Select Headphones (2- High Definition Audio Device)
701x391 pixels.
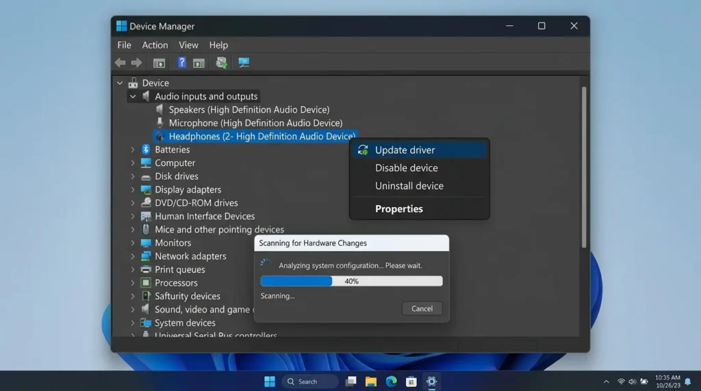click(255, 137)
